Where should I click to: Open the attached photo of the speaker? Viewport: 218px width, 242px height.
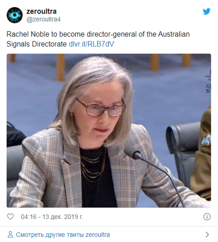pos(109,130)
